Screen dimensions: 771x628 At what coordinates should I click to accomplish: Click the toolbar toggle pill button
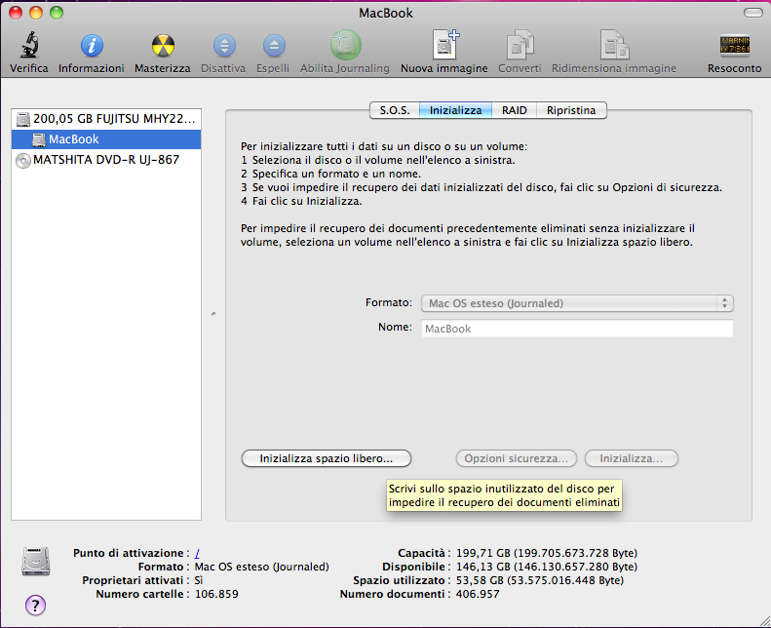[752, 13]
